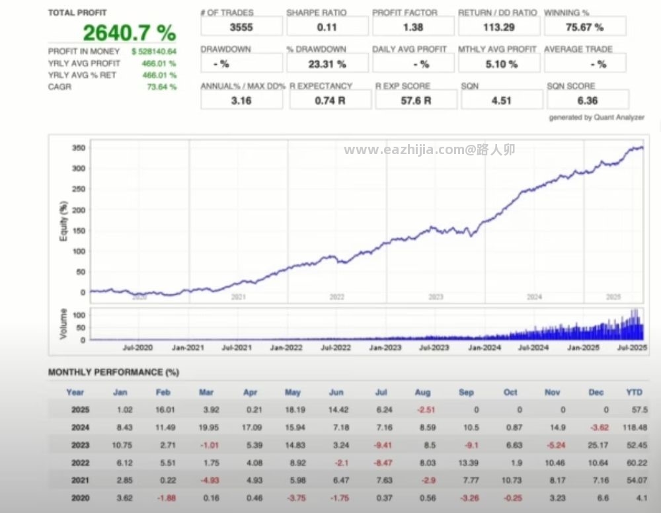Click the 2021 YTD value 54.07
The width and height of the screenshot is (661, 513).
(x=637, y=480)
